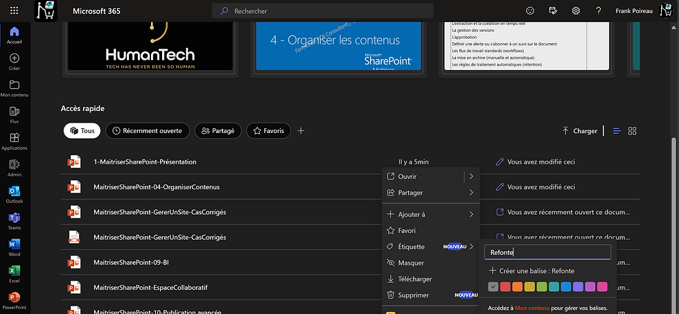Open 1-MaitriserSharePoint-Présentation file name
Image resolution: width=679 pixels, height=314 pixels.
[x=145, y=162]
